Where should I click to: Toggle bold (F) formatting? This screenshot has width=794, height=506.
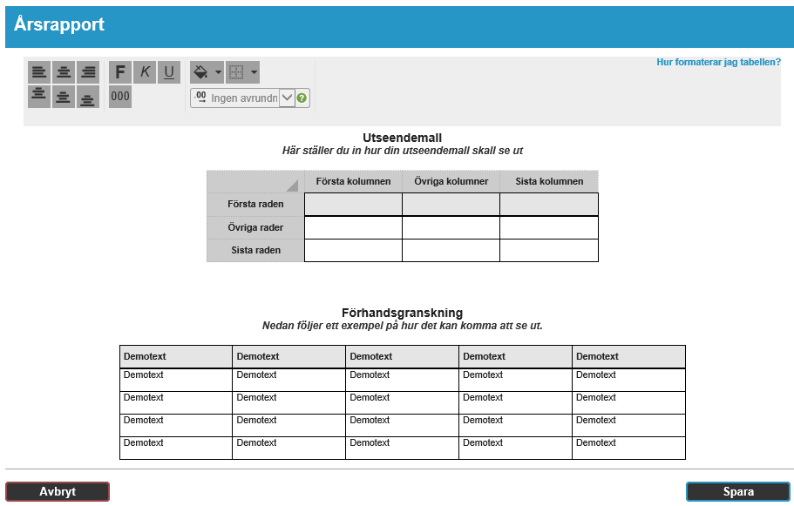(120, 72)
